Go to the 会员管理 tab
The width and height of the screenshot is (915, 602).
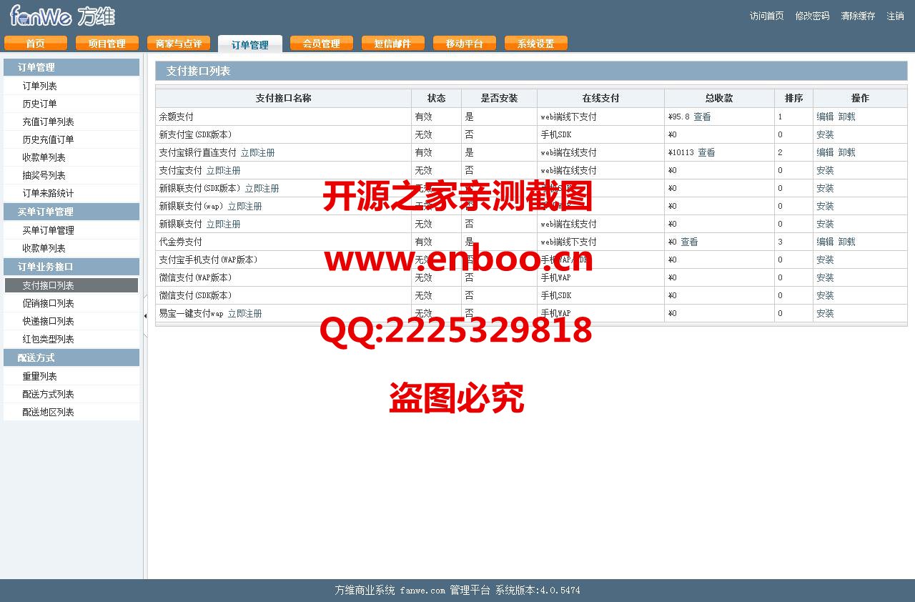click(322, 44)
